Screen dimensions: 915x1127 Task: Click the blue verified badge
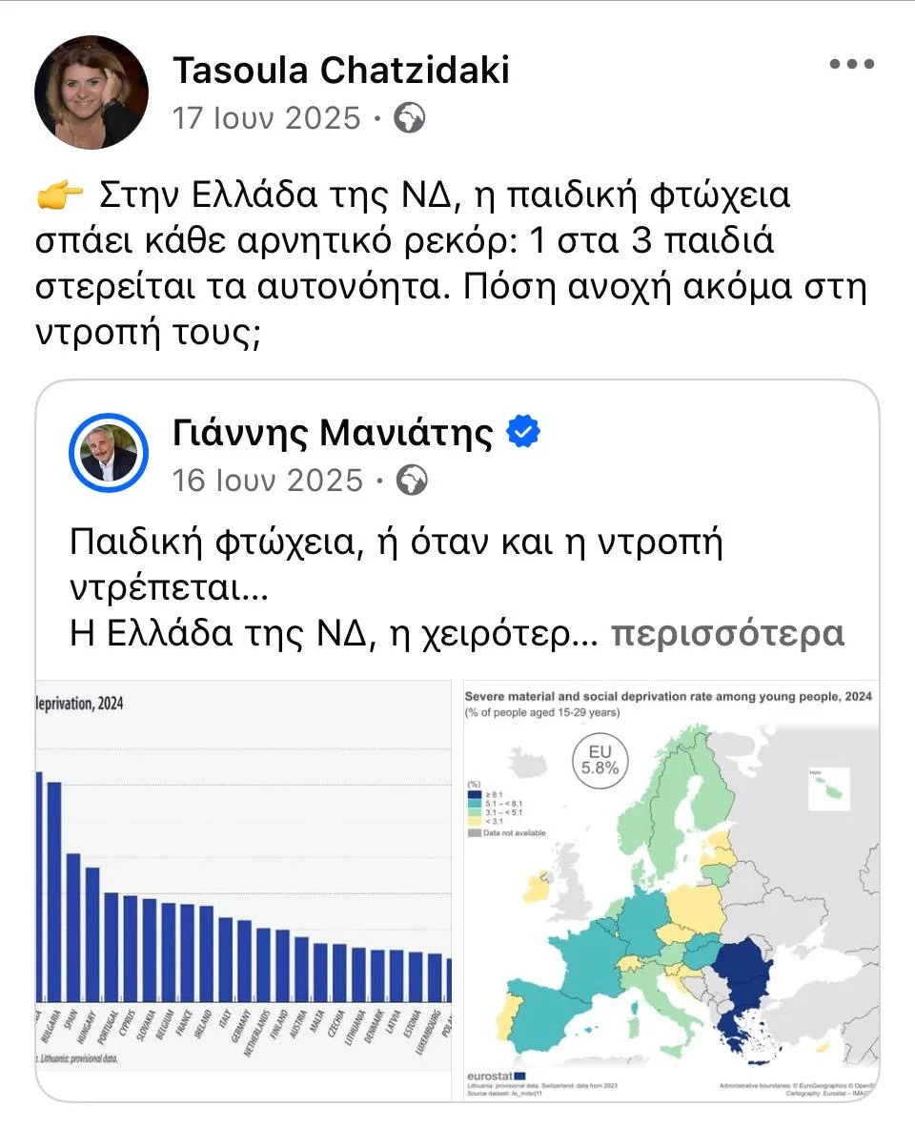click(x=523, y=434)
